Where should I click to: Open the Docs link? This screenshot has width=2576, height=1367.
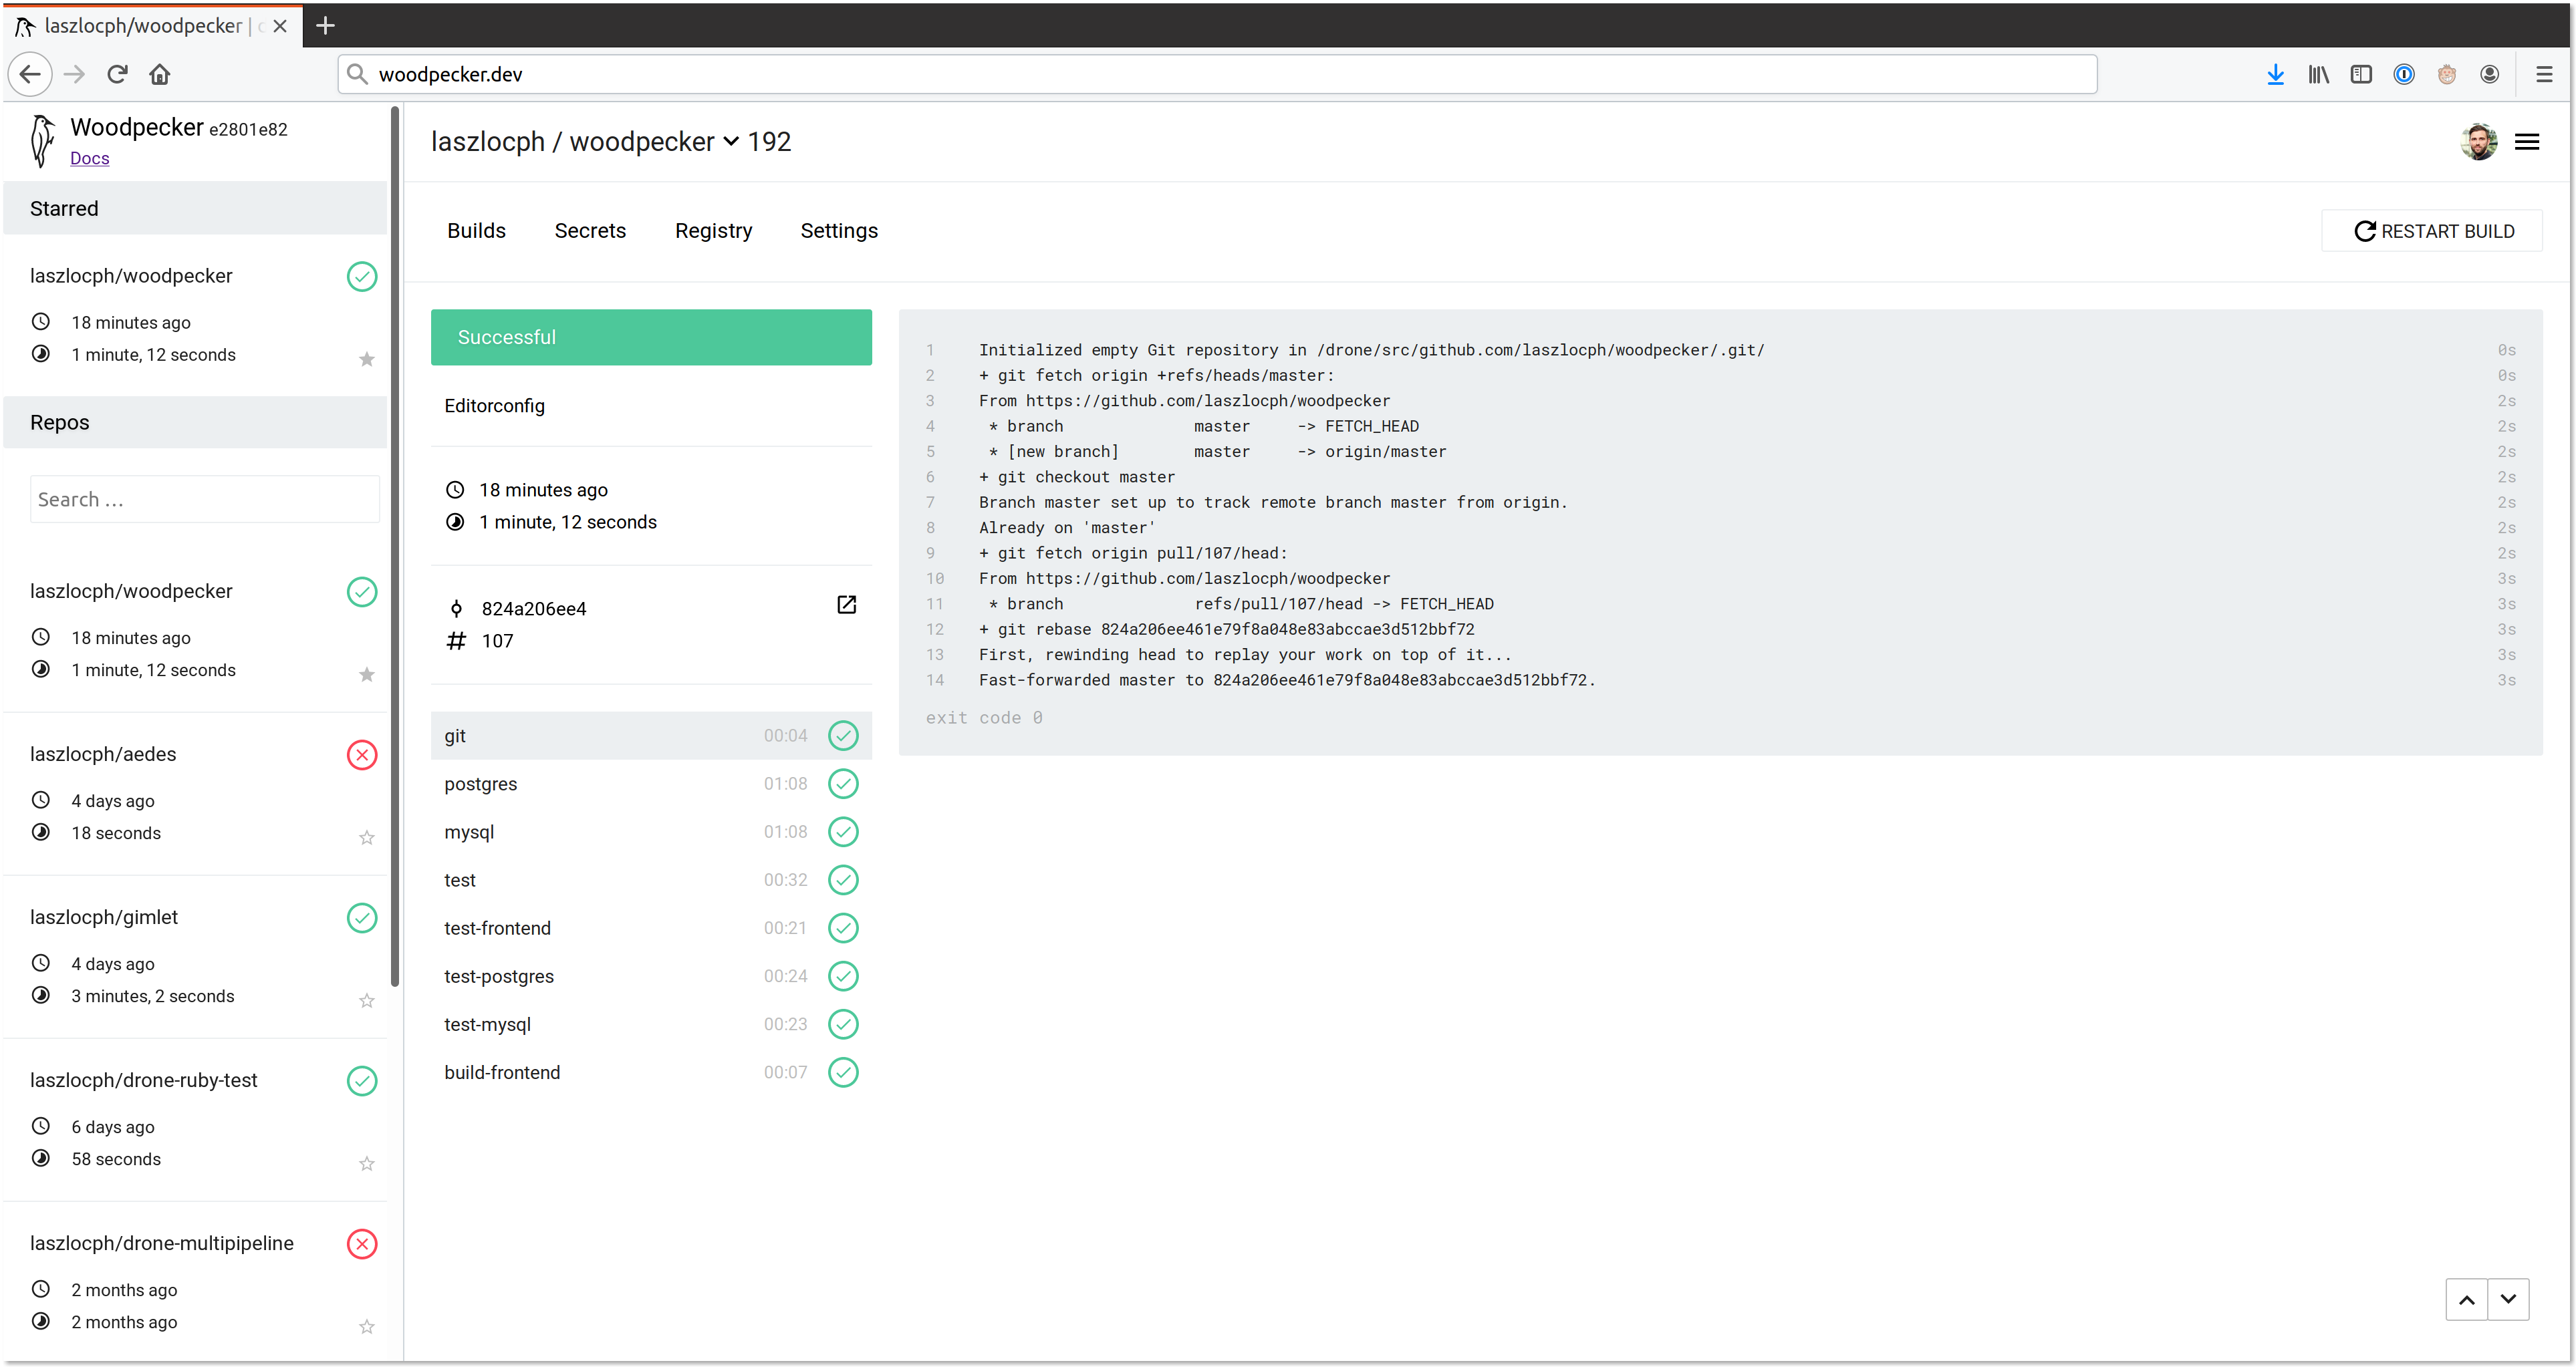point(89,158)
